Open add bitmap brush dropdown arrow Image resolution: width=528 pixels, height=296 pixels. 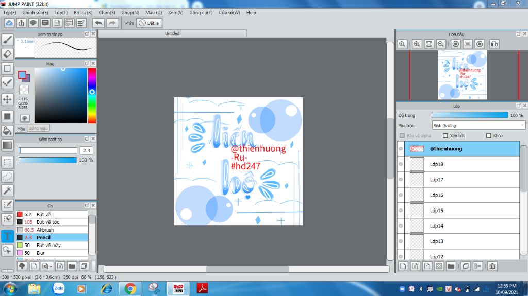pos(51,267)
